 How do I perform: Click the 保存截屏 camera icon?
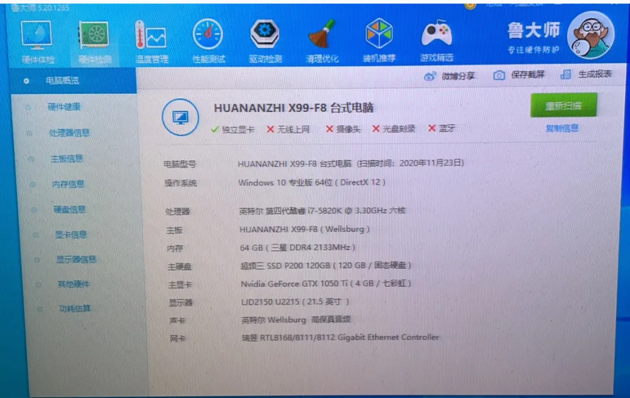(x=499, y=75)
